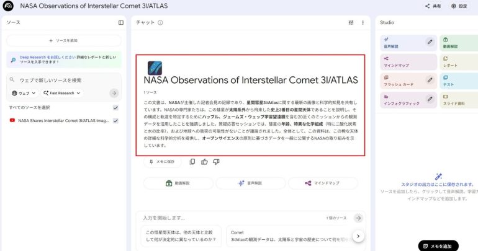Edit the 音声解説 studio tile pencil icon
478x251 pixels.
[430, 42]
